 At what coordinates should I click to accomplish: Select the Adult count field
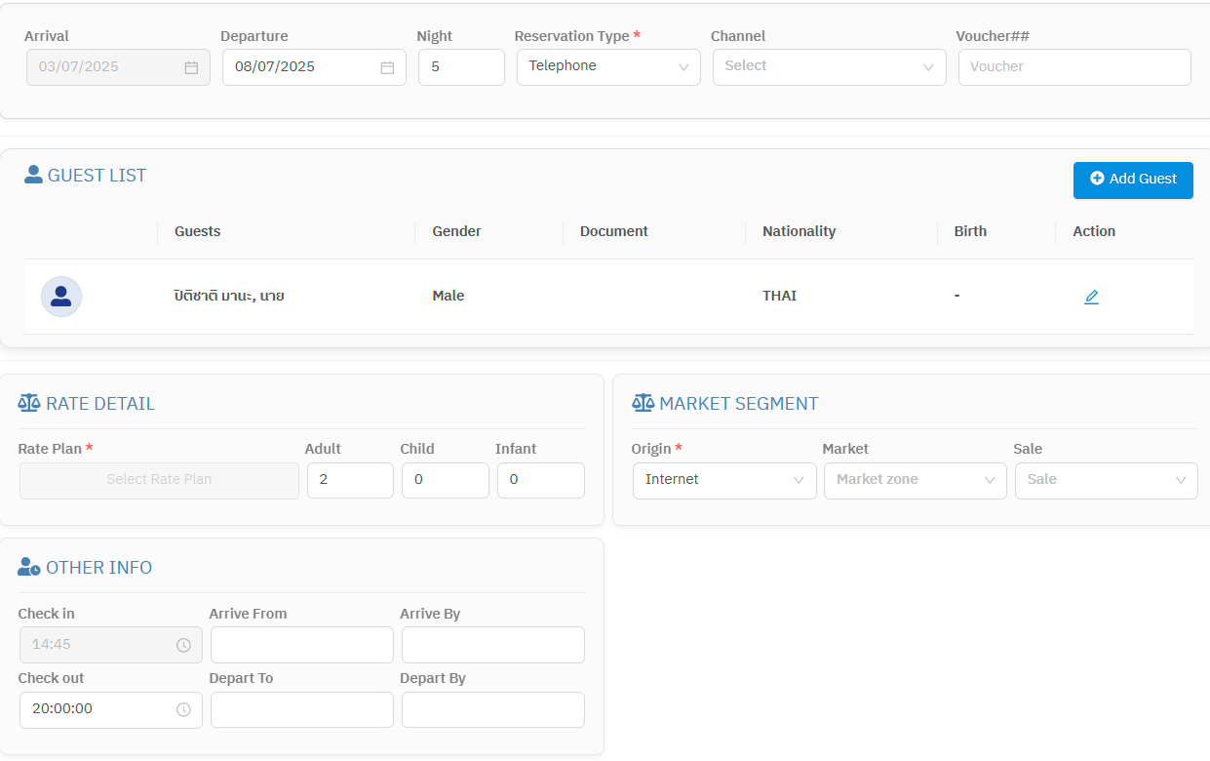click(x=350, y=480)
